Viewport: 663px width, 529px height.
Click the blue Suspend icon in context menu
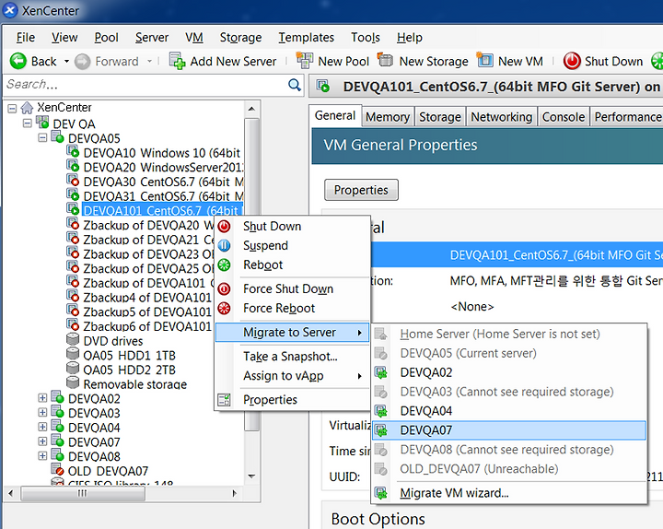point(224,245)
